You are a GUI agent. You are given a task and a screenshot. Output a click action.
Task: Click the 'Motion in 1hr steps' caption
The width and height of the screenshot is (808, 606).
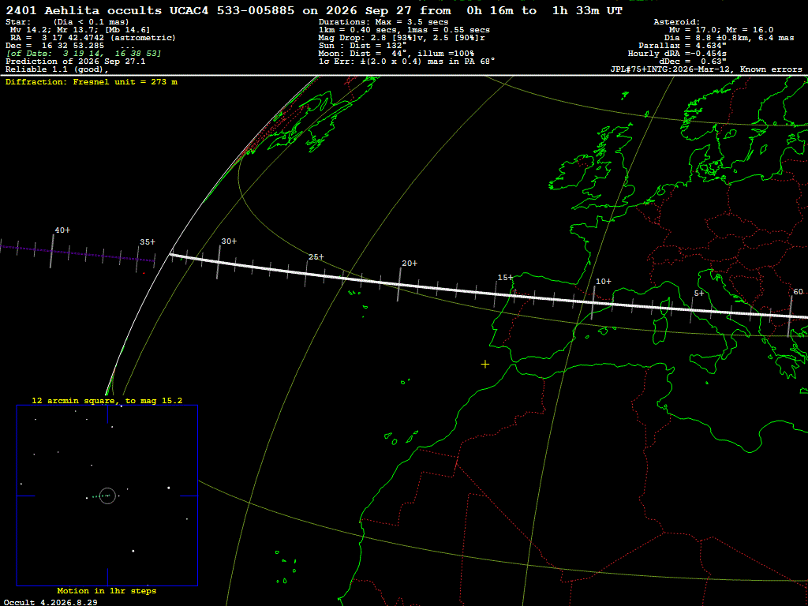click(107, 591)
